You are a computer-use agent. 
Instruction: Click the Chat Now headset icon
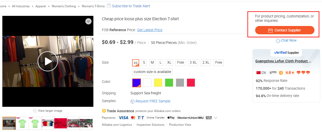click(x=278, y=41)
